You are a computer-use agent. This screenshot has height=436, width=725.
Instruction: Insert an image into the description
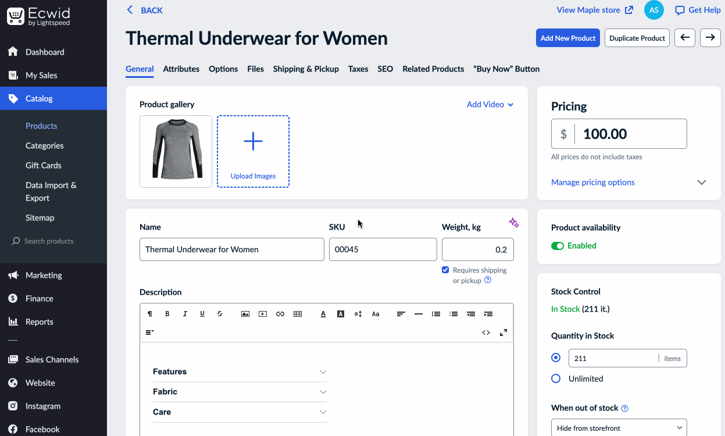[x=245, y=314]
